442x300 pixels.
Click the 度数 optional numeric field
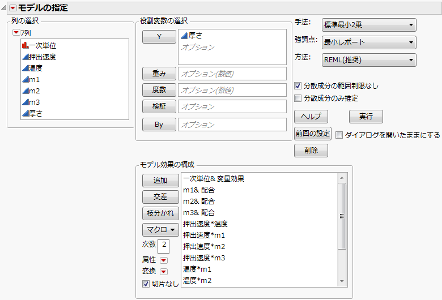(232, 90)
